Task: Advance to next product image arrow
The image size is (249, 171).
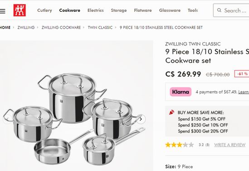Action: 141,119
